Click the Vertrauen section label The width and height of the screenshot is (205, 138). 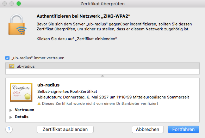click(25, 110)
